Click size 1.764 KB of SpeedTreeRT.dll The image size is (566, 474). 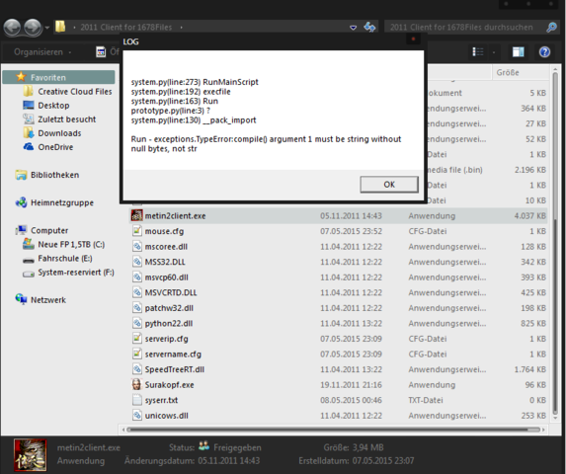coord(529,369)
